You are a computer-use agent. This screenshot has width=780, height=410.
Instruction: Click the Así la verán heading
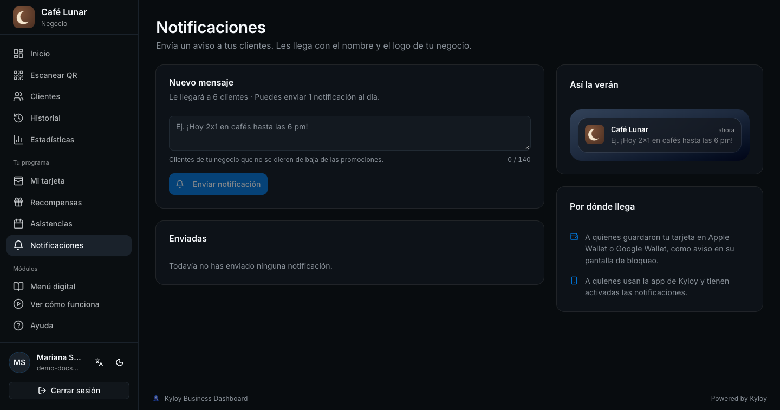594,84
